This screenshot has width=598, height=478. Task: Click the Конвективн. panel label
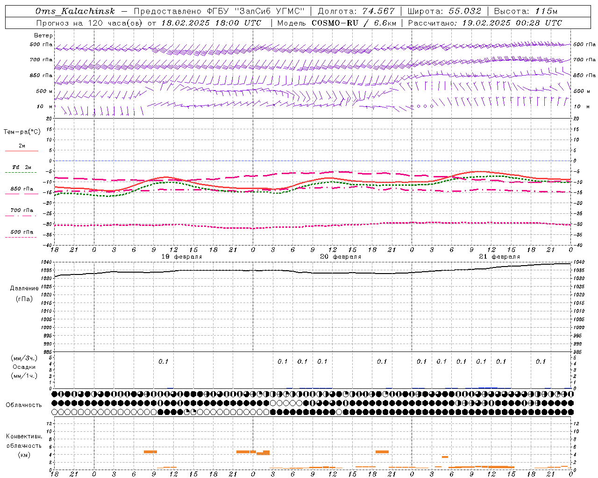point(24,436)
